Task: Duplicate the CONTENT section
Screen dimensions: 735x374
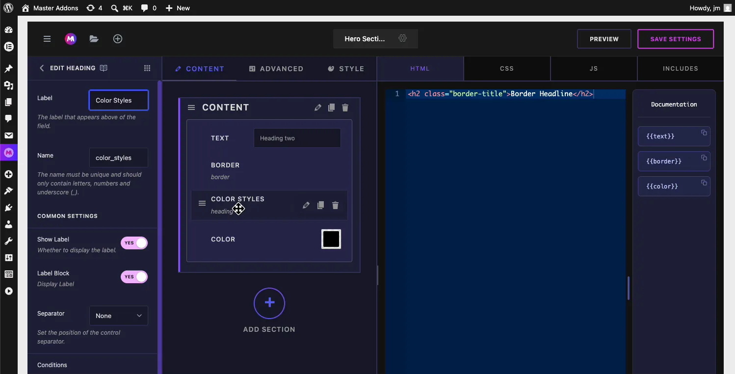Action: tap(332, 107)
